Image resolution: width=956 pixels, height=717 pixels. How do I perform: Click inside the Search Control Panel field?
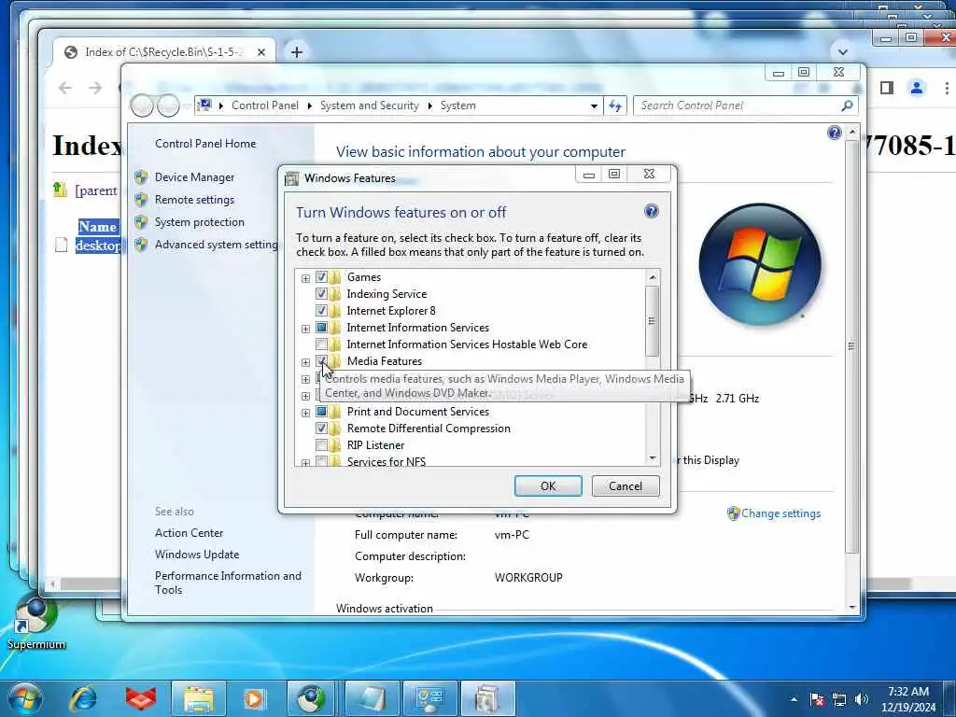(738, 105)
